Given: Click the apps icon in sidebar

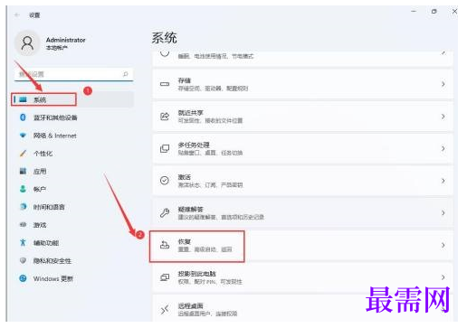Looking at the screenshot, I should click(23, 171).
